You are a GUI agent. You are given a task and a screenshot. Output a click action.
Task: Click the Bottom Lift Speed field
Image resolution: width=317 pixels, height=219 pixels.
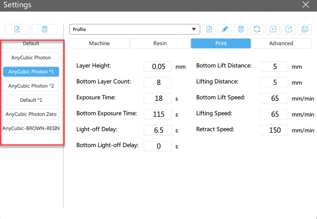coord(274,98)
